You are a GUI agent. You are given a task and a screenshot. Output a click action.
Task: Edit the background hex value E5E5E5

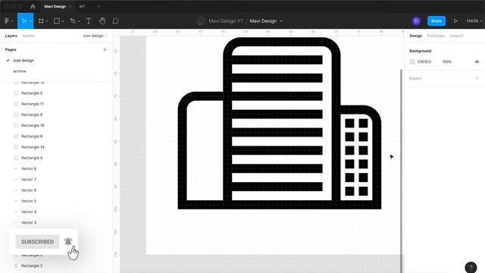tap(424, 62)
